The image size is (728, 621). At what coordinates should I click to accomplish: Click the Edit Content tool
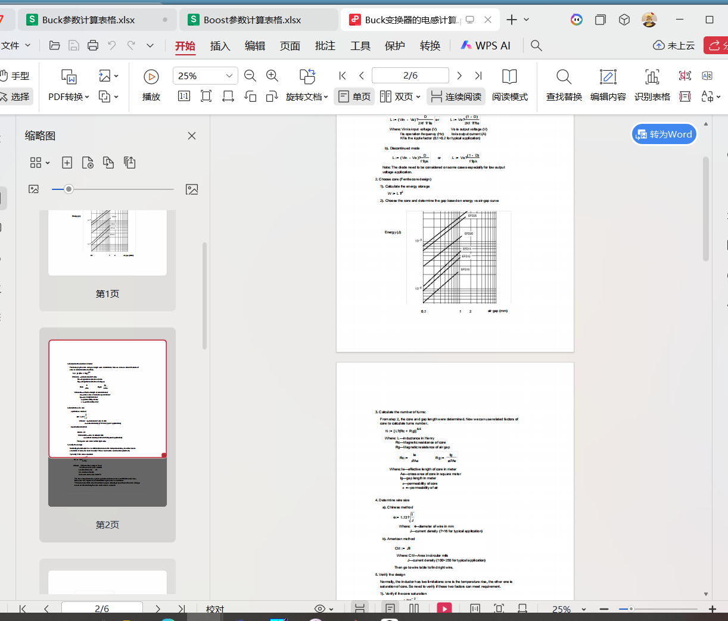[x=608, y=85]
